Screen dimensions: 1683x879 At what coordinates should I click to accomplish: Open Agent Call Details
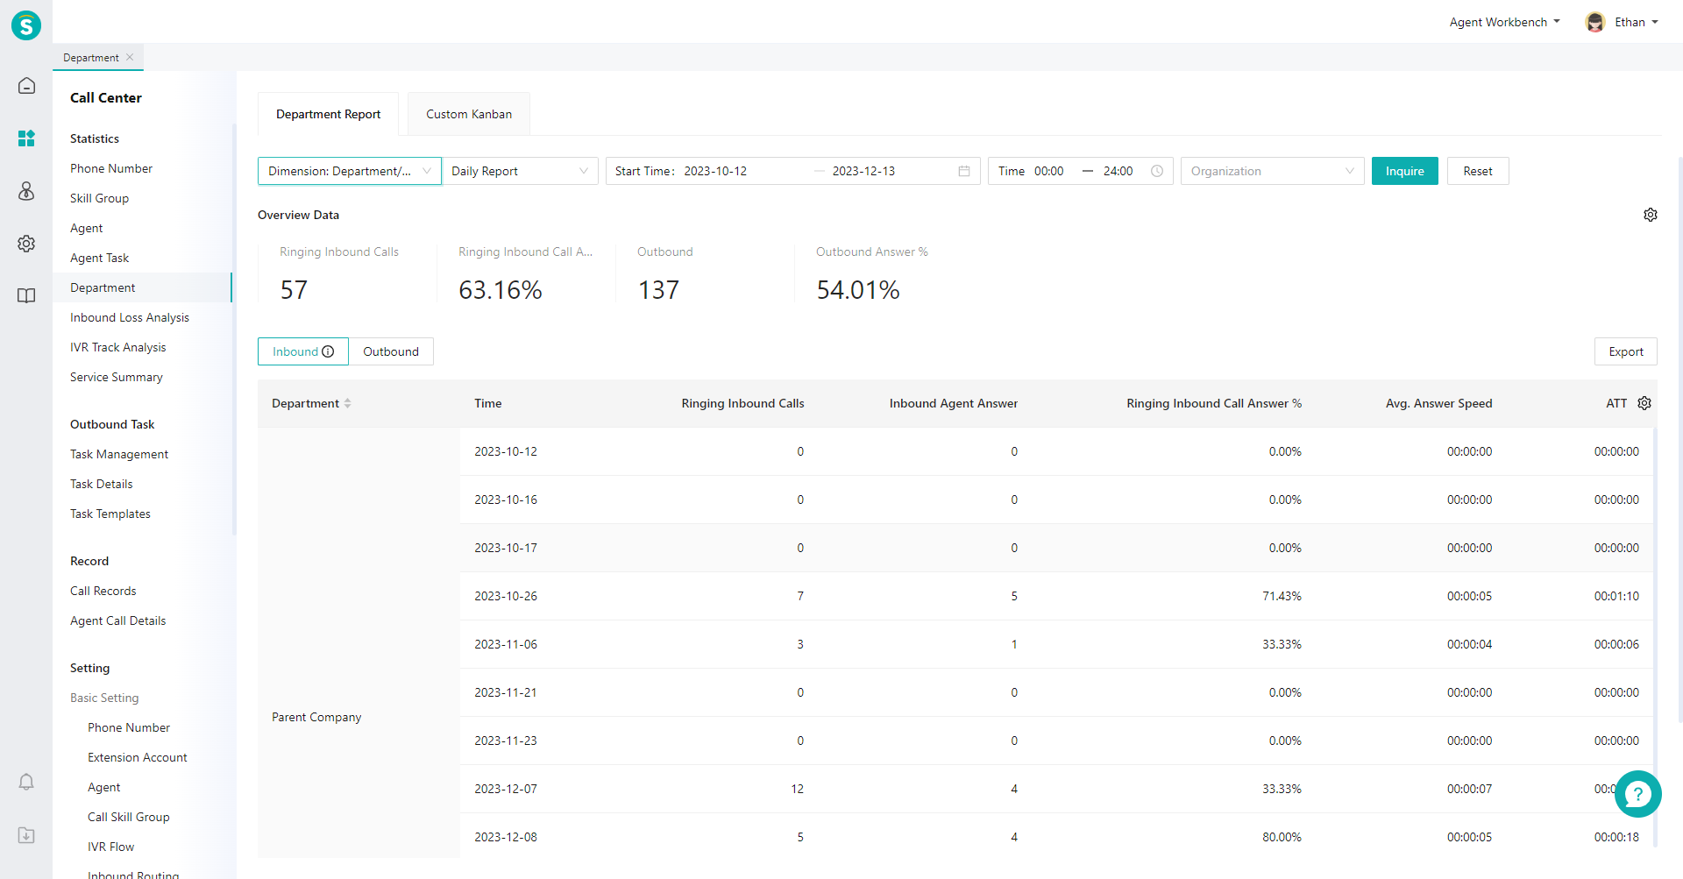pos(117,620)
